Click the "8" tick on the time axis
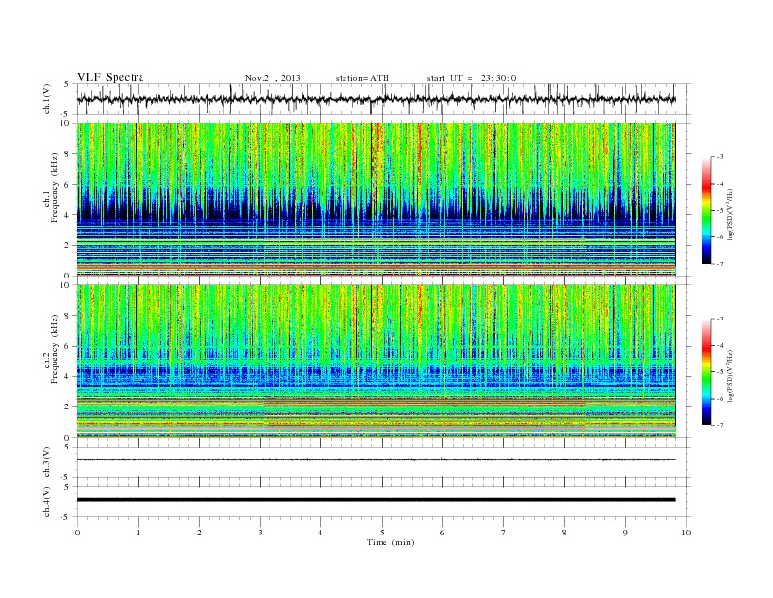Image resolution: width=773 pixels, height=598 pixels. coord(564,533)
